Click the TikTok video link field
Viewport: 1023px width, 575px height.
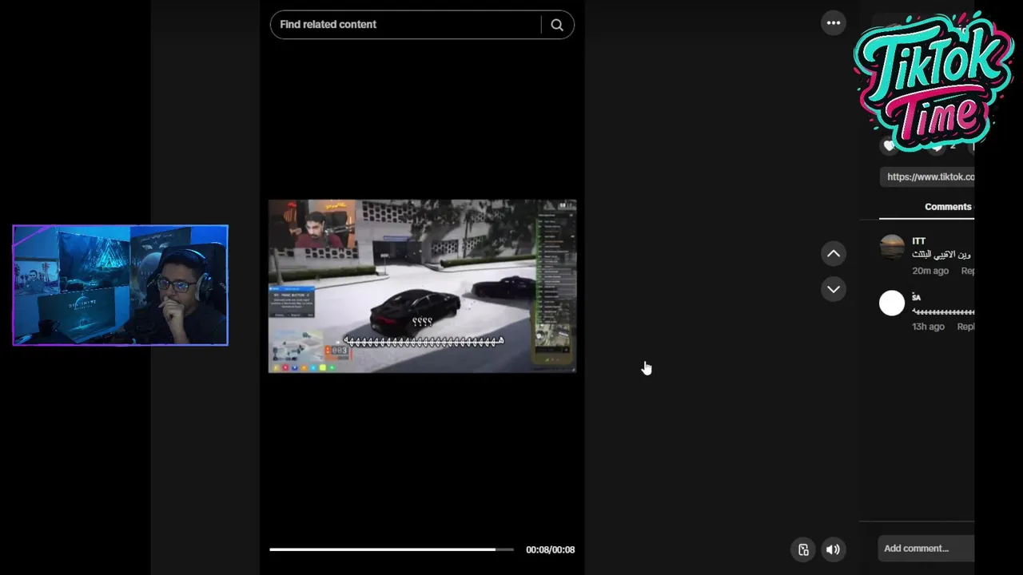[928, 177]
